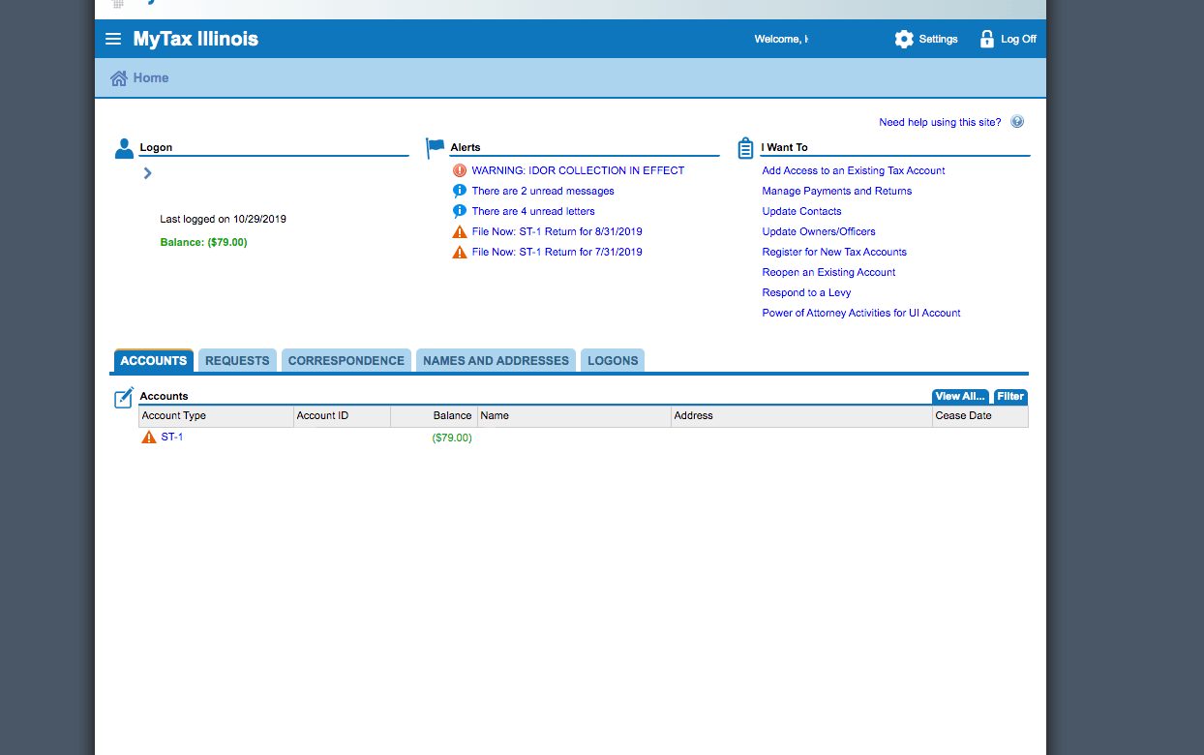The width and height of the screenshot is (1204, 755).
Task: Click Register for New Tax Accounts link
Action: tap(834, 252)
